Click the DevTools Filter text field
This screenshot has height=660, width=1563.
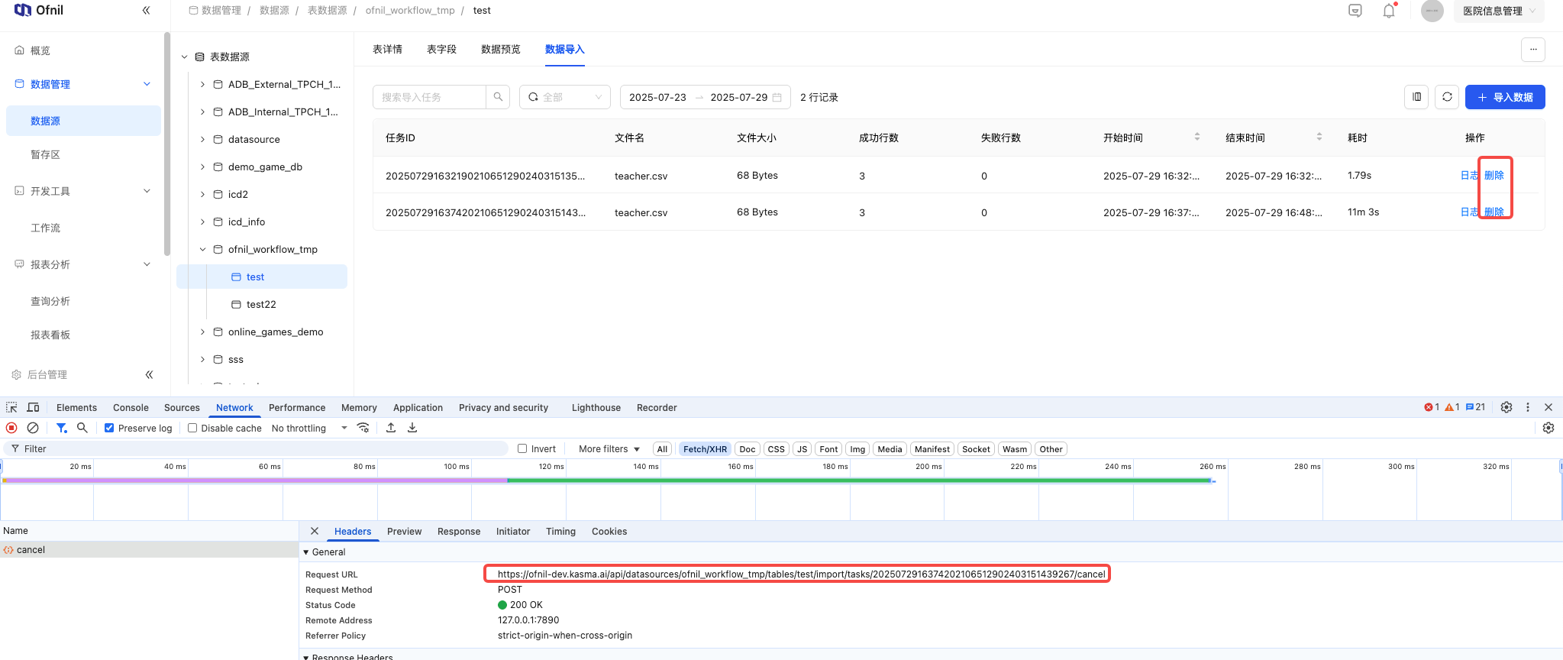(256, 448)
